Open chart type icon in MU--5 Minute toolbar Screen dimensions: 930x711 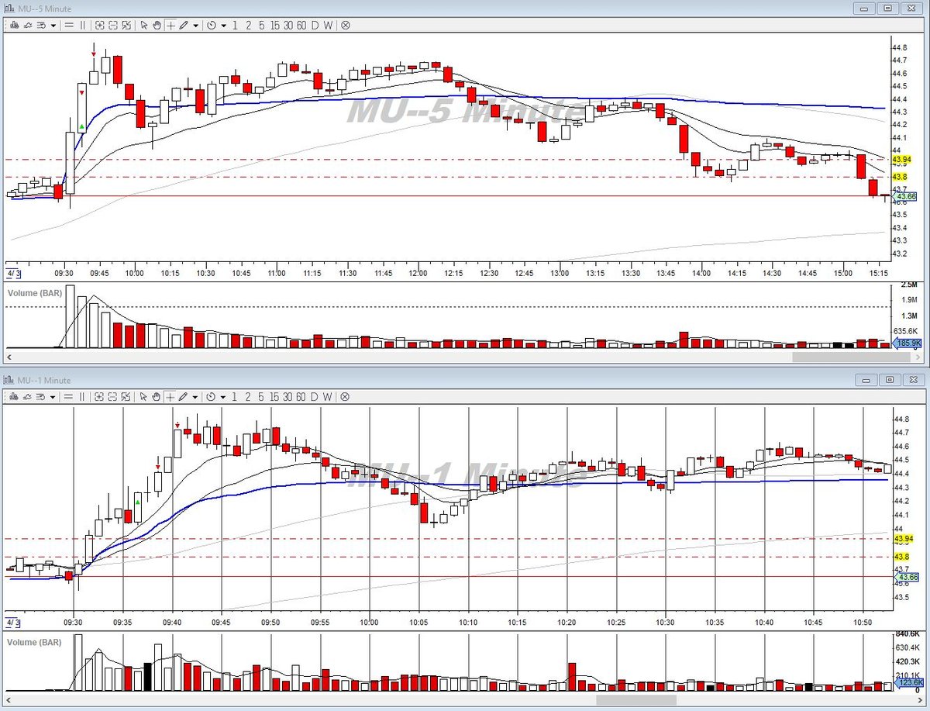click(14, 25)
